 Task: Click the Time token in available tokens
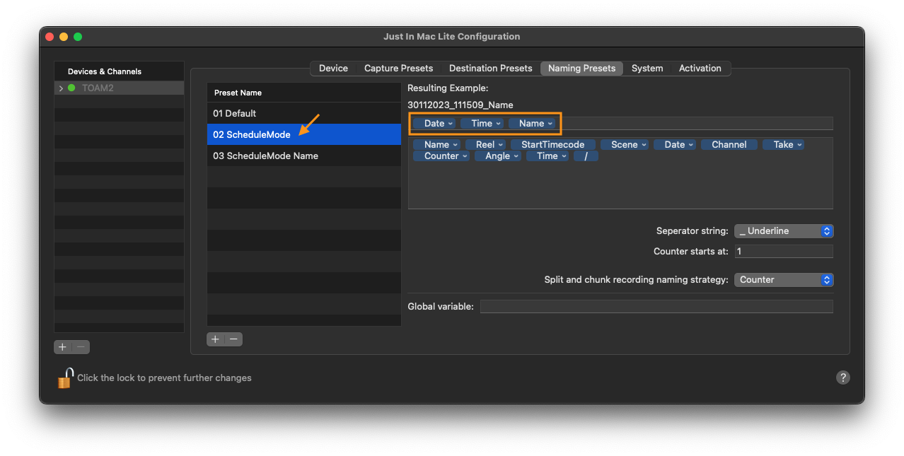click(547, 156)
